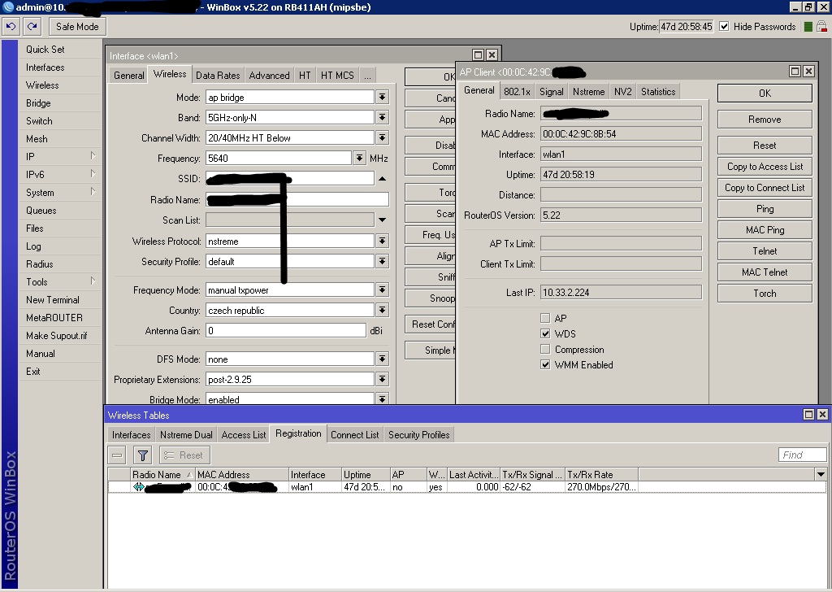Viewport: 832px width, 592px height.
Task: Sort by the Tx/Rx Rate column header
Action: [x=602, y=474]
